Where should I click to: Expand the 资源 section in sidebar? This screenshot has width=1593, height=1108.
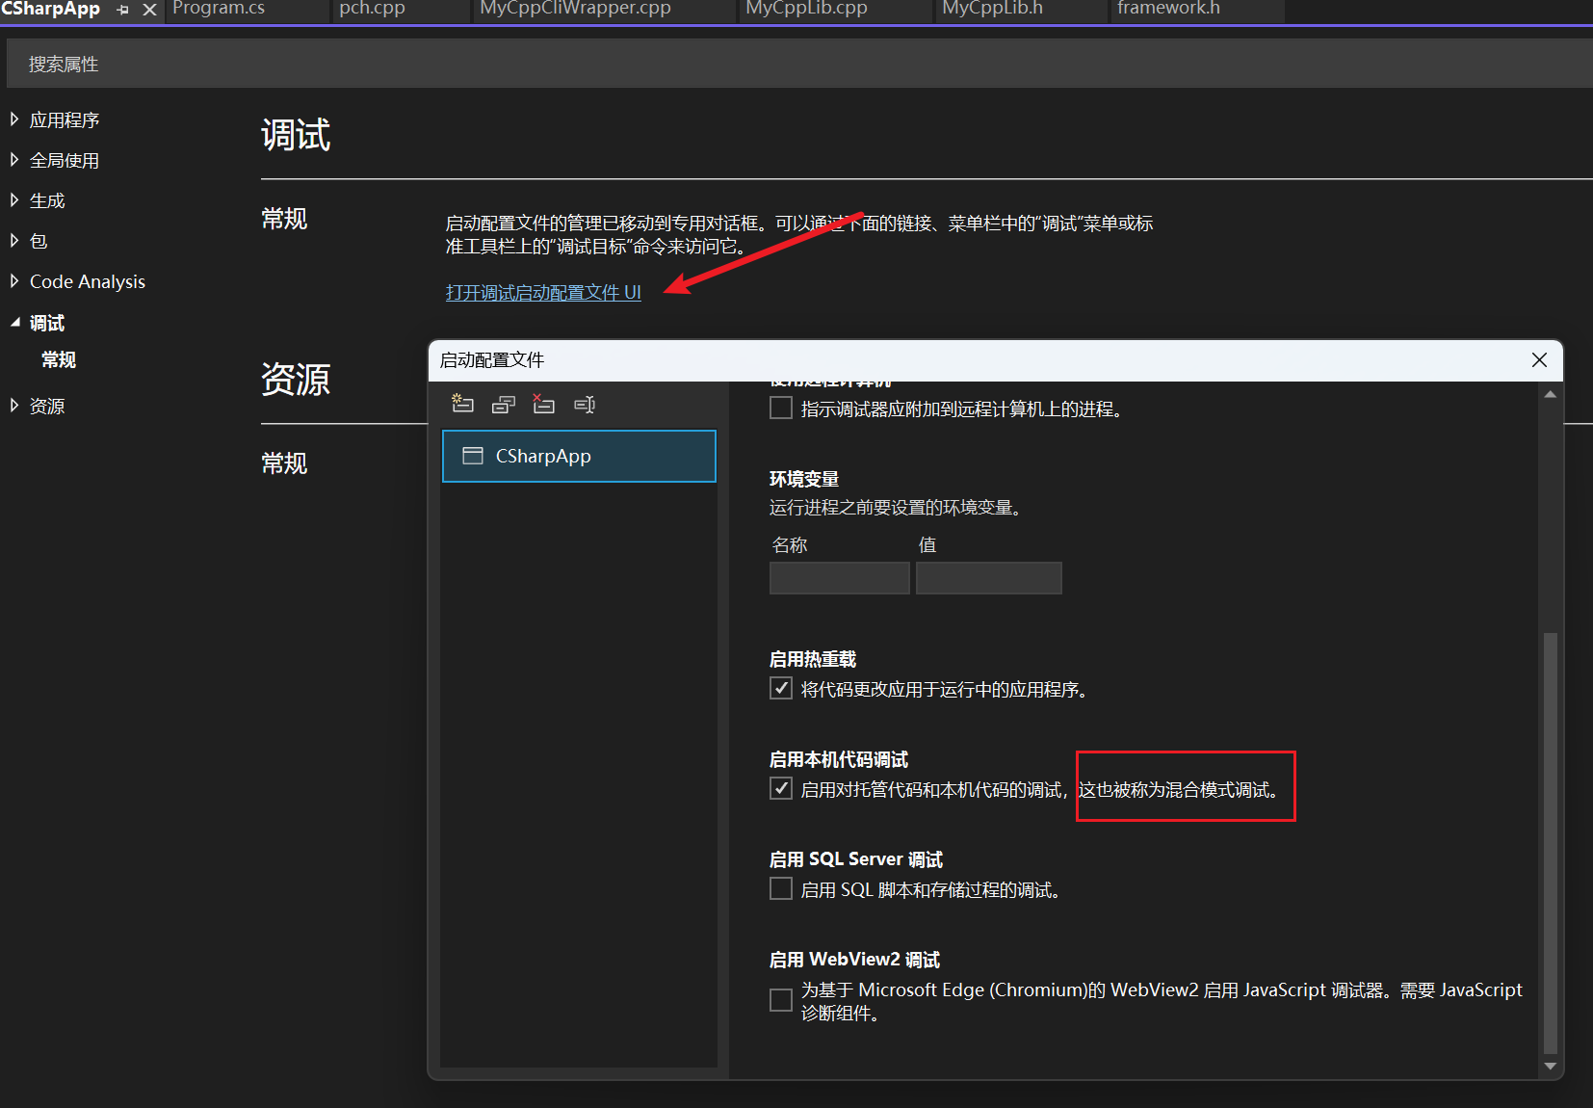coord(14,406)
